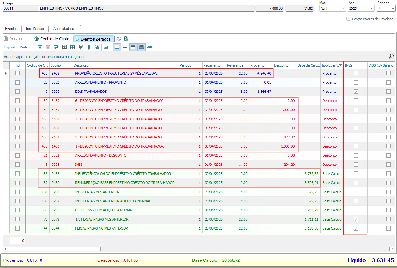The height and width of the screenshot is (268, 397).
Task: Click the ABC text toolbar icon
Action: tap(150, 47)
